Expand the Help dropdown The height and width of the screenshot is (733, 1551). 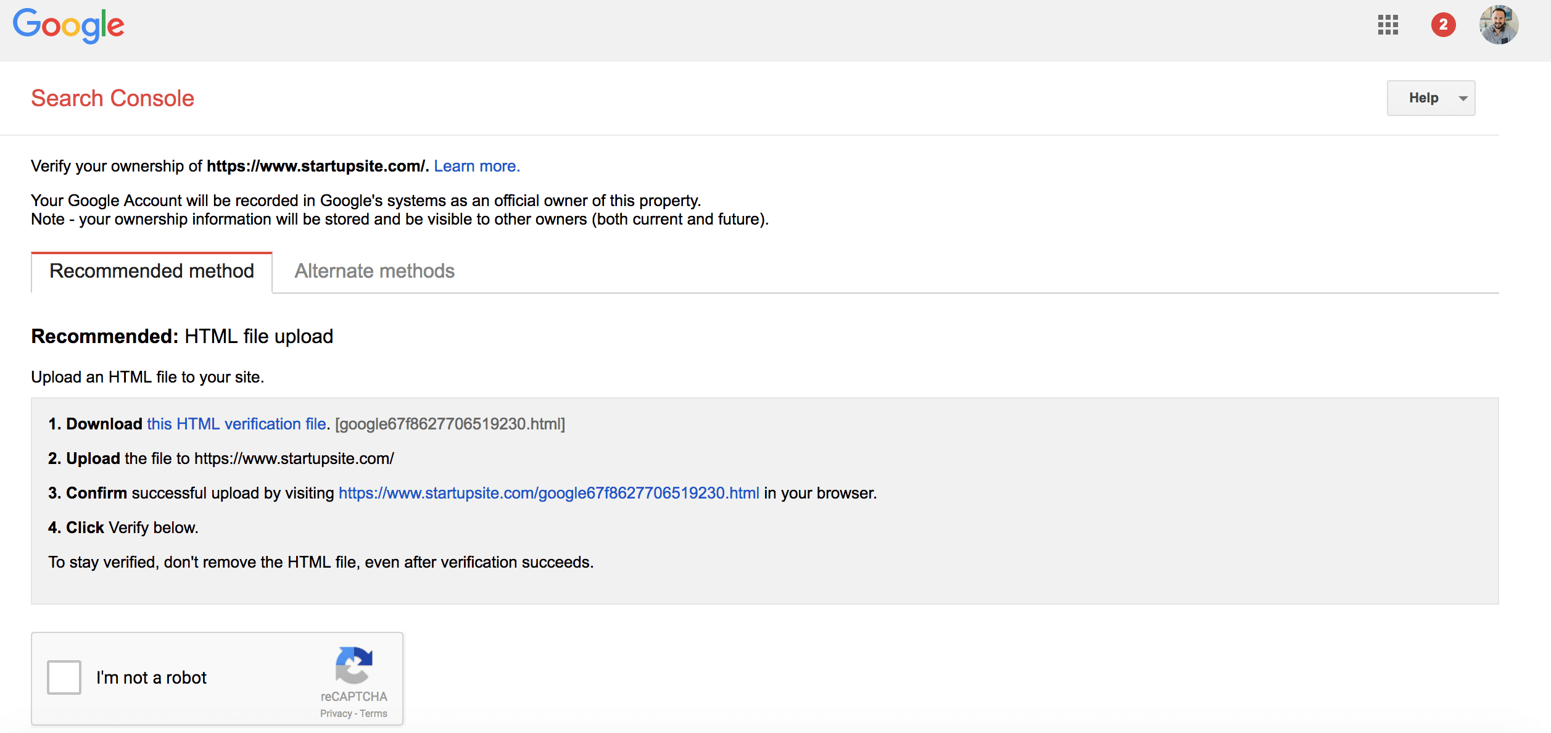tap(1431, 98)
